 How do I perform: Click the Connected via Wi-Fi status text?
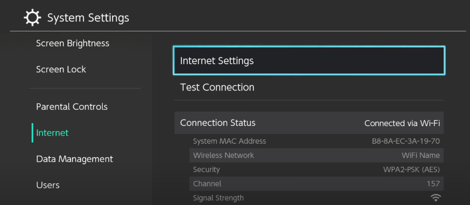pyautogui.click(x=402, y=123)
